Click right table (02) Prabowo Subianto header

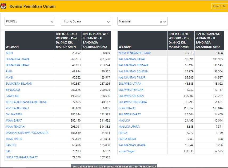209,40
